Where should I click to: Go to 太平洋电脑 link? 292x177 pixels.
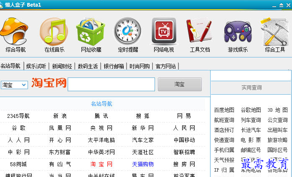[x=101, y=140]
